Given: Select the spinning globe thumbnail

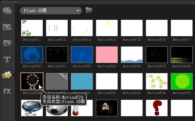Looking at the screenshot, I should point(32,108).
